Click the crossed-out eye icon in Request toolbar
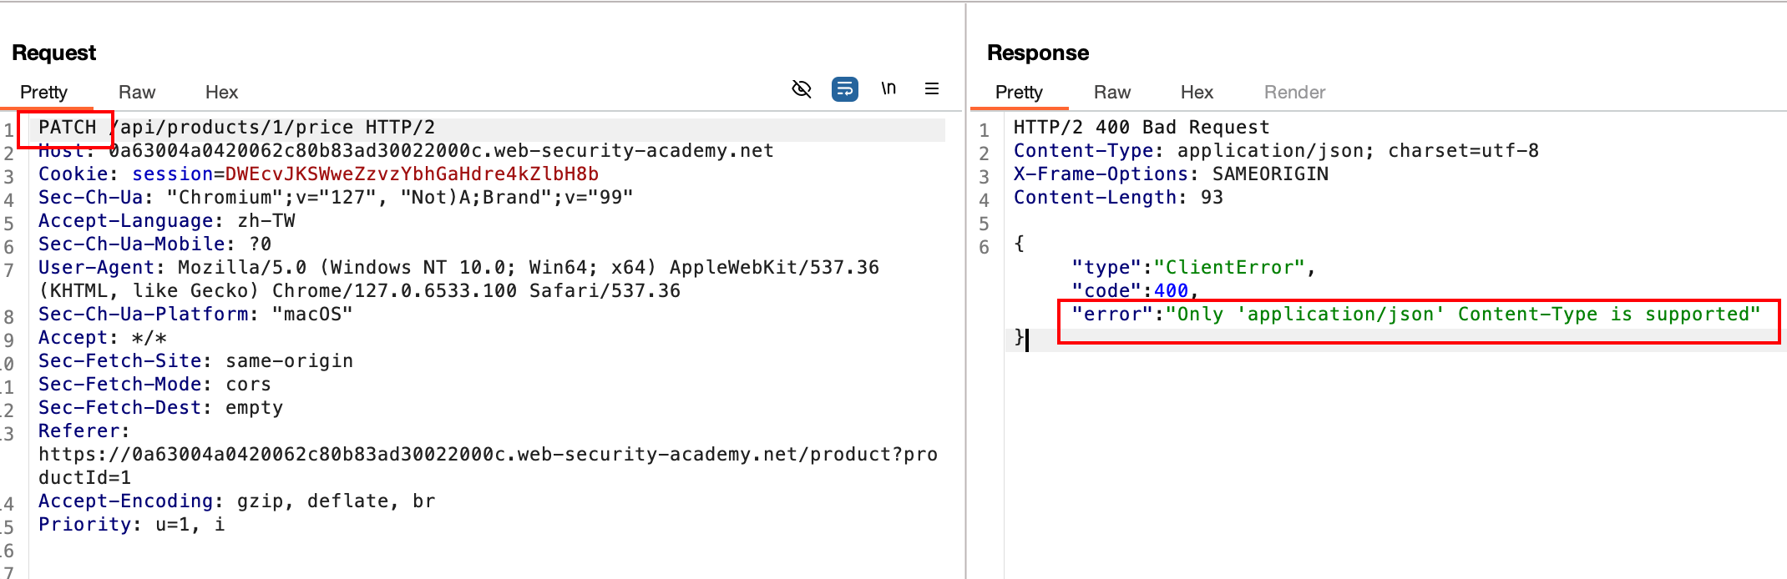The height and width of the screenshot is (579, 1787). pos(802,88)
